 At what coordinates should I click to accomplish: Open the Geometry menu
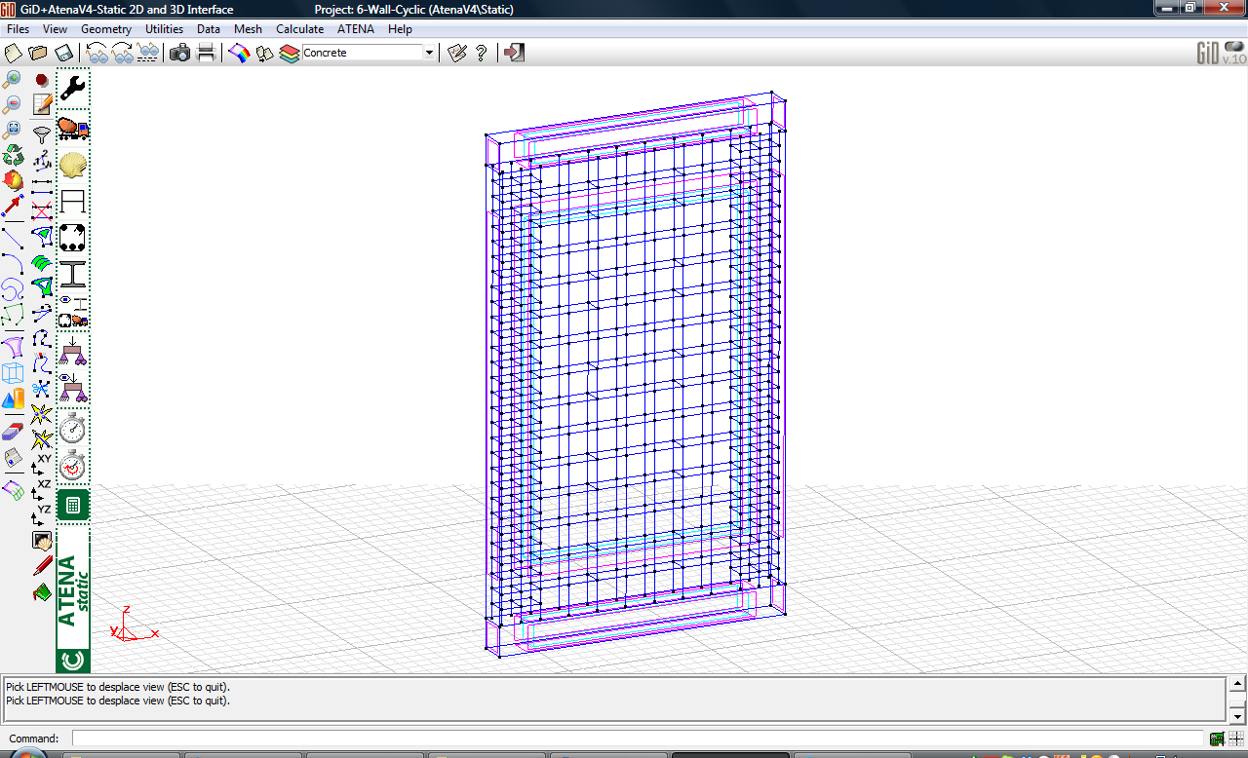tap(106, 29)
